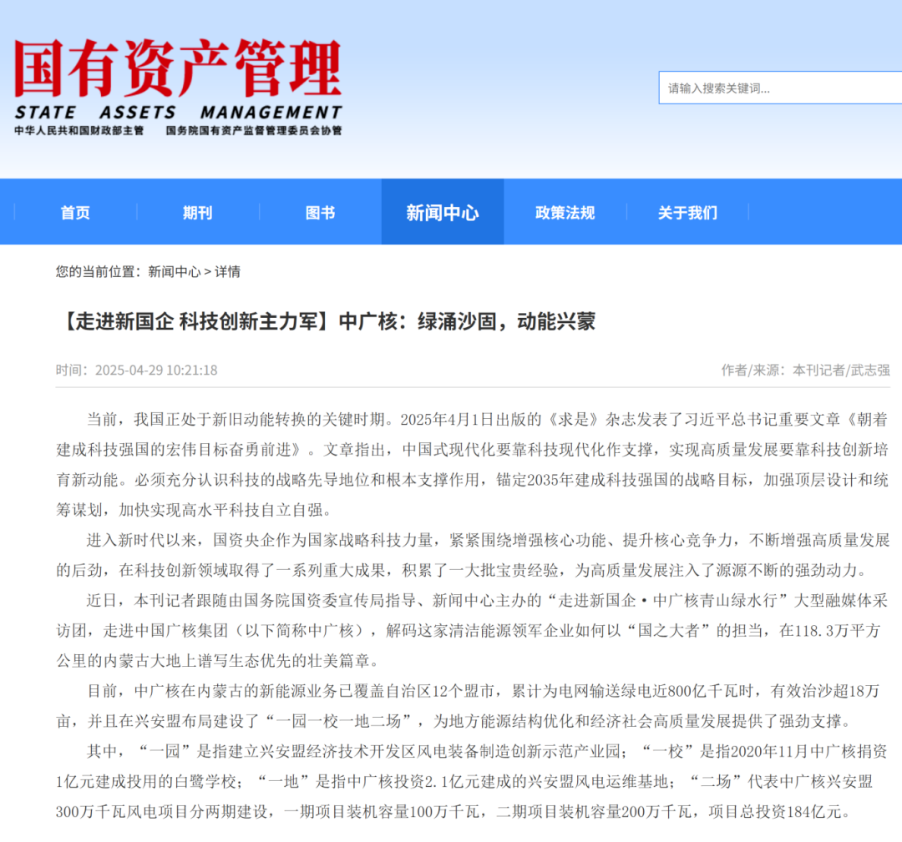Click the STATE ASSETS MANAGEMENT English logo text
The height and width of the screenshot is (842, 902).
click(177, 113)
